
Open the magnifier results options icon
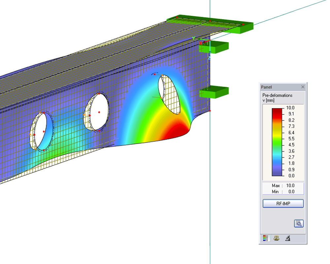pyautogui.click(x=299, y=224)
